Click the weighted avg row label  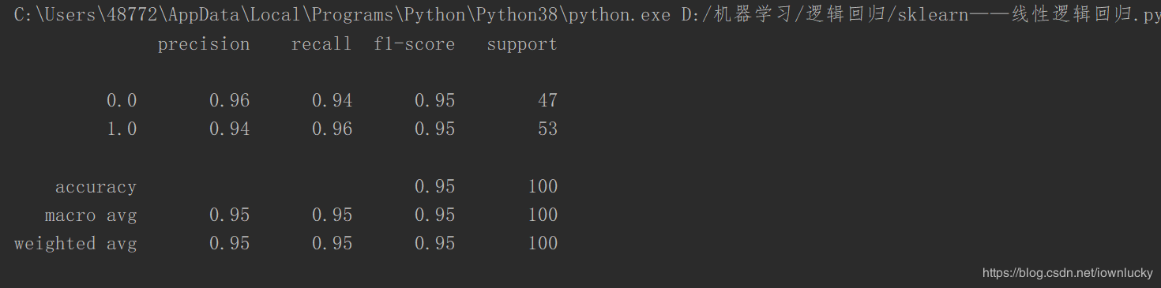pyautogui.click(x=76, y=244)
